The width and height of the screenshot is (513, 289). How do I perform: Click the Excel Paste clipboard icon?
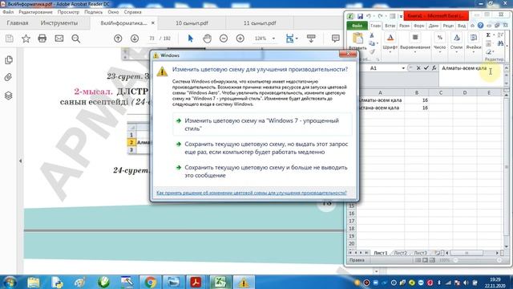coord(357,39)
